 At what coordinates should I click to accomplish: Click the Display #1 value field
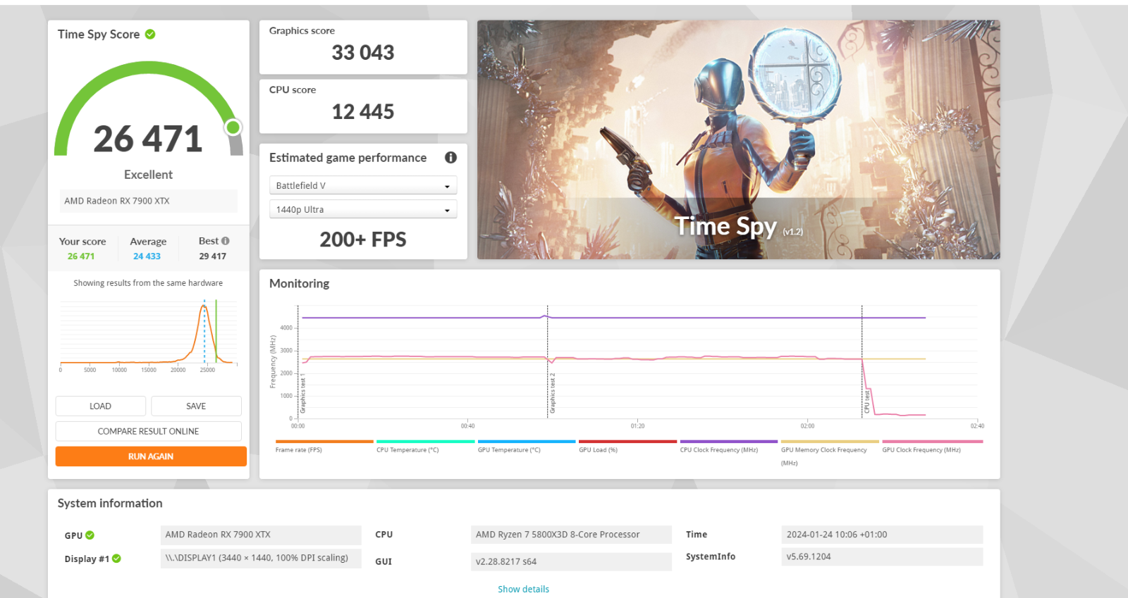pos(261,558)
